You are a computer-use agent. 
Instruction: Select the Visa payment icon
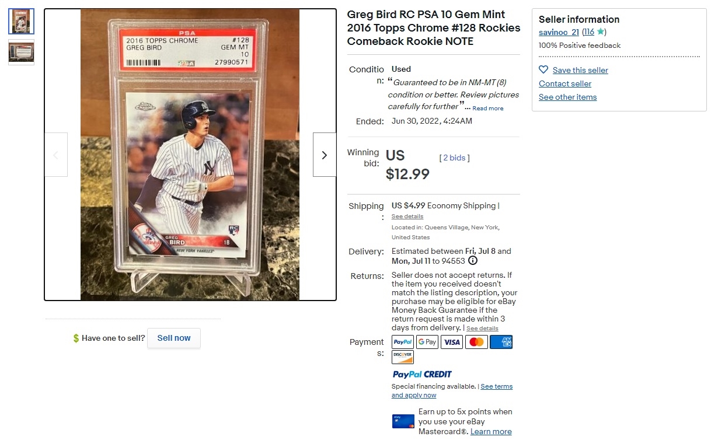pyautogui.click(x=452, y=342)
